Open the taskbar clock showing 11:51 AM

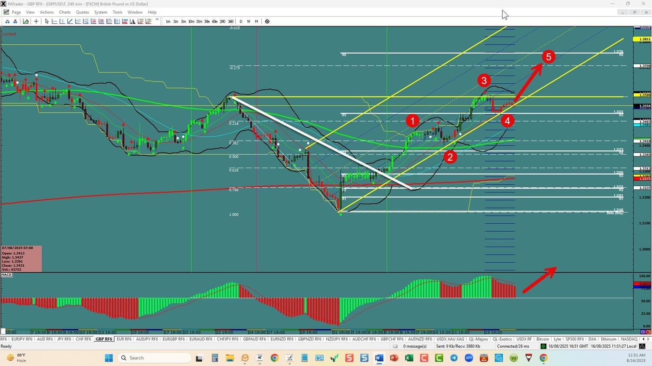click(636, 358)
